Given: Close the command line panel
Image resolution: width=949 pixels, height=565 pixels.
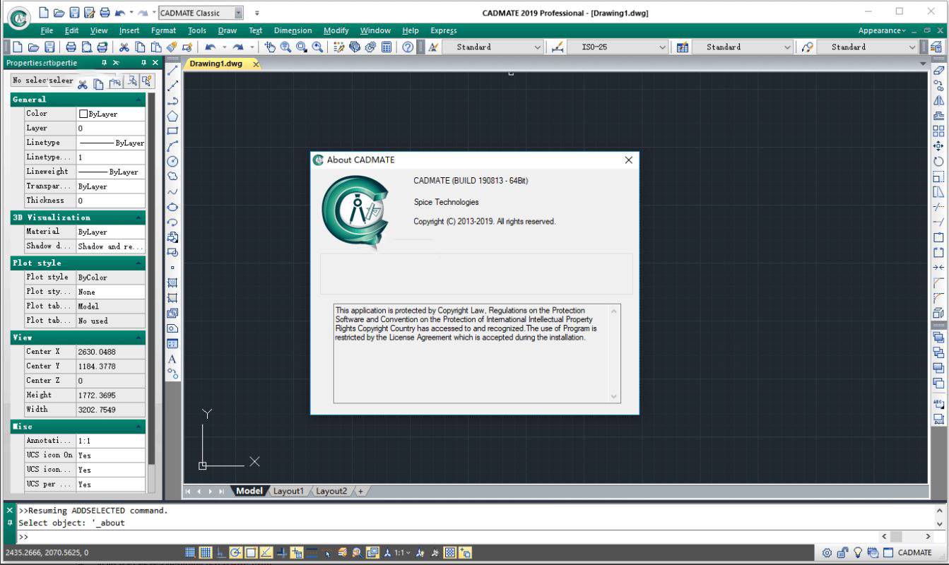Looking at the screenshot, I should [9, 510].
